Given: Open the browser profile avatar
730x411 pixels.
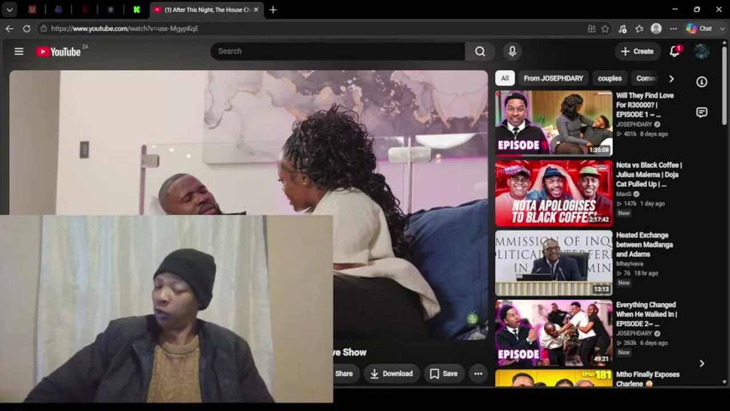Looking at the screenshot, I should click(x=656, y=29).
